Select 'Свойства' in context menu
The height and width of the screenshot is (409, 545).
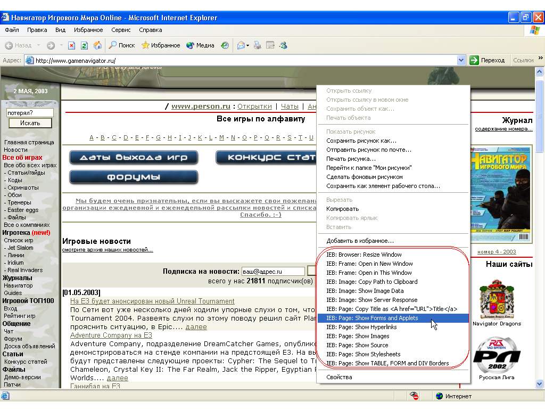pyautogui.click(x=393, y=377)
